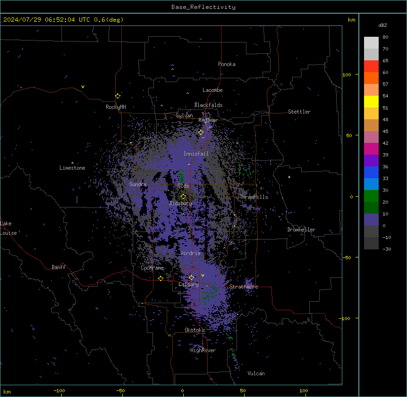
Task: Click the ThreeHills town label
Action: (x=254, y=197)
